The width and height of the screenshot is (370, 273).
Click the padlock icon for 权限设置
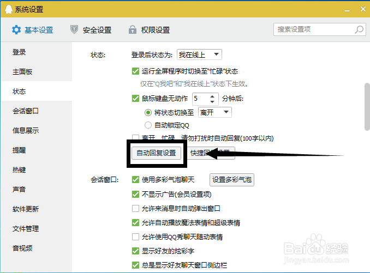click(133, 29)
